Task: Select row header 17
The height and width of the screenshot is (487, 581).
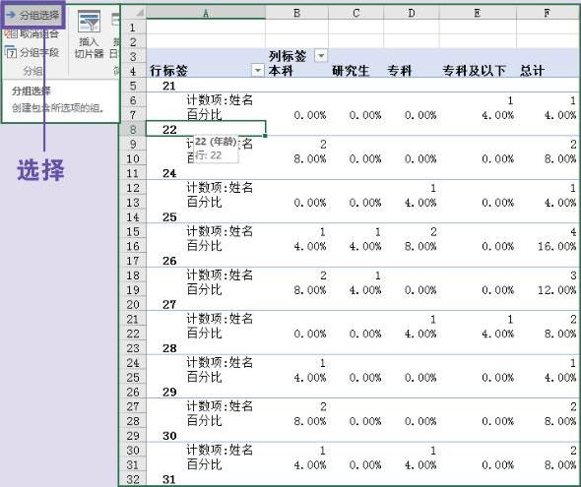Action: tap(133, 261)
